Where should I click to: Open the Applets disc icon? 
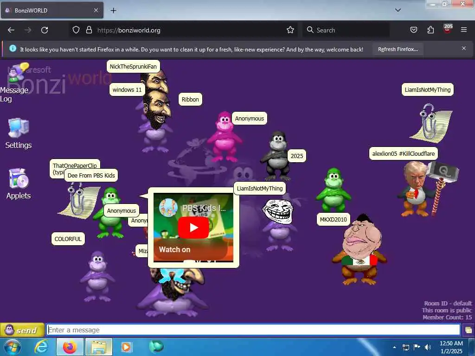(x=19, y=178)
